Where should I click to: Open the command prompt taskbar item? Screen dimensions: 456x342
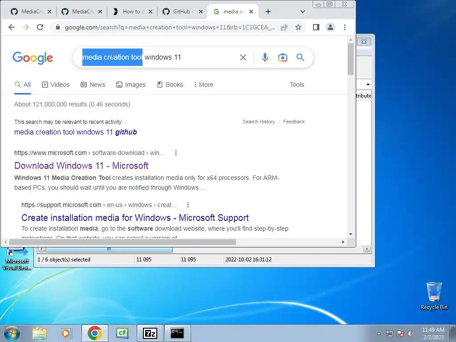[x=177, y=333]
